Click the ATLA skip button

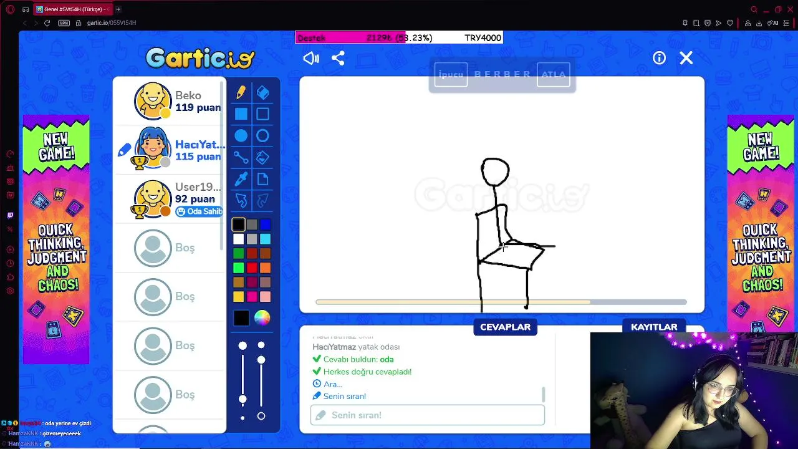pyautogui.click(x=553, y=74)
